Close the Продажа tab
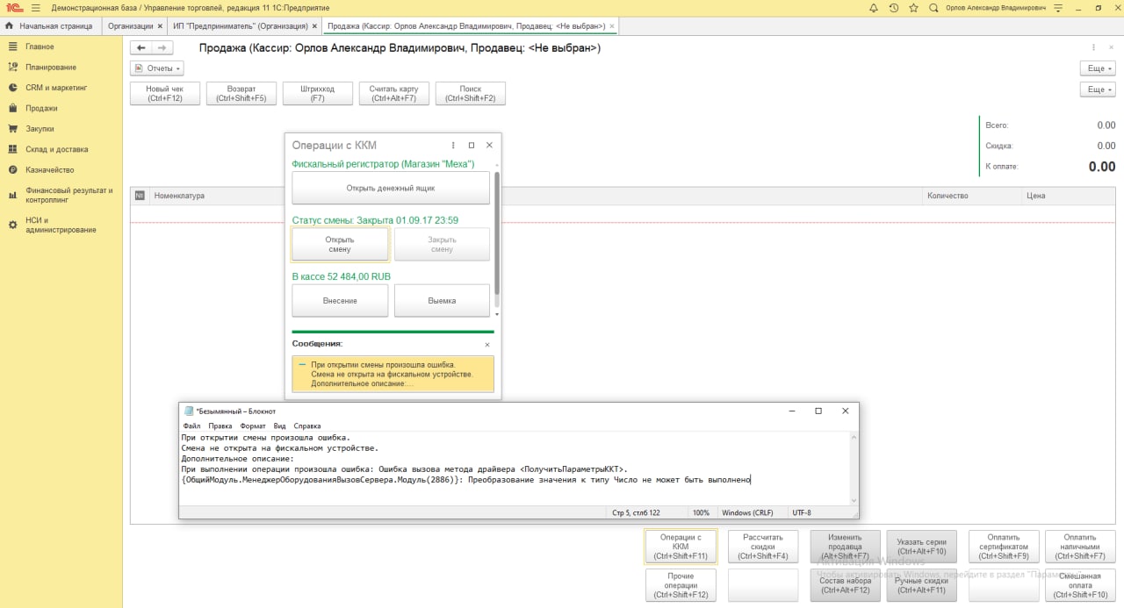 612,26
